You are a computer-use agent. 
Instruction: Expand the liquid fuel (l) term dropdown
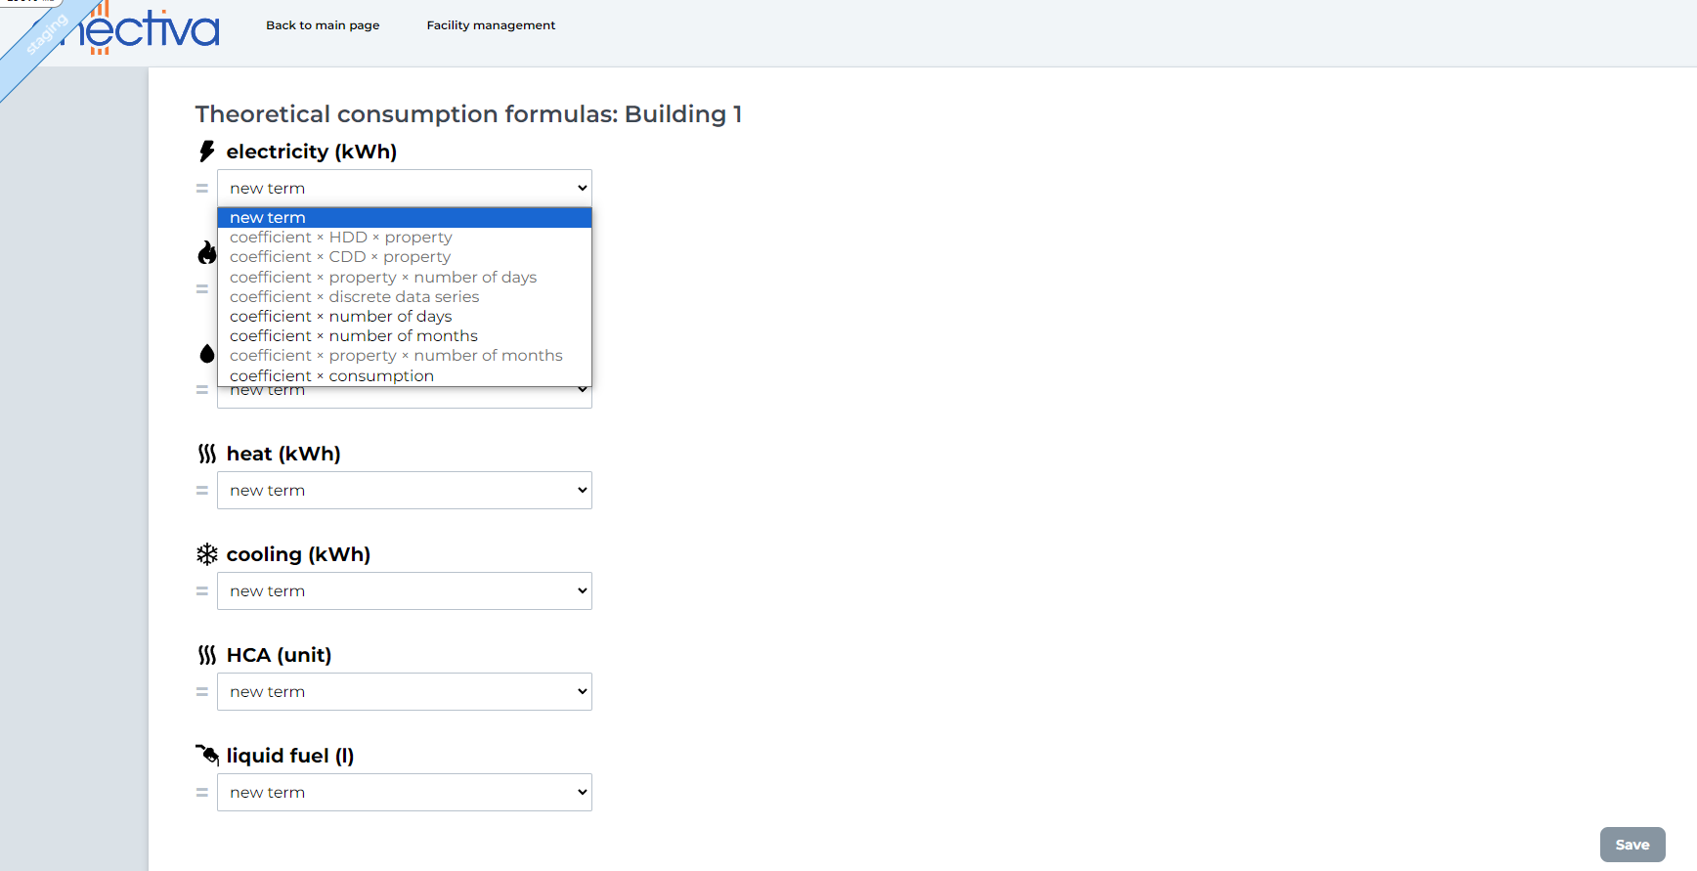[404, 793]
